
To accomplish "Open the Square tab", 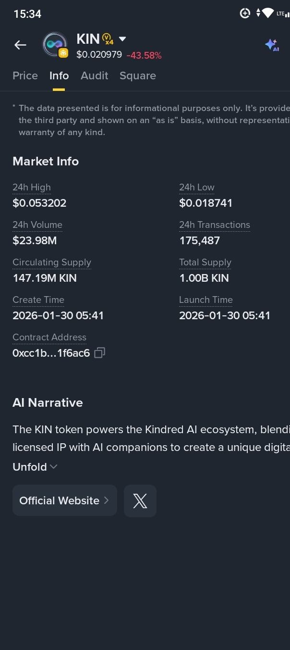I will coord(138,75).
